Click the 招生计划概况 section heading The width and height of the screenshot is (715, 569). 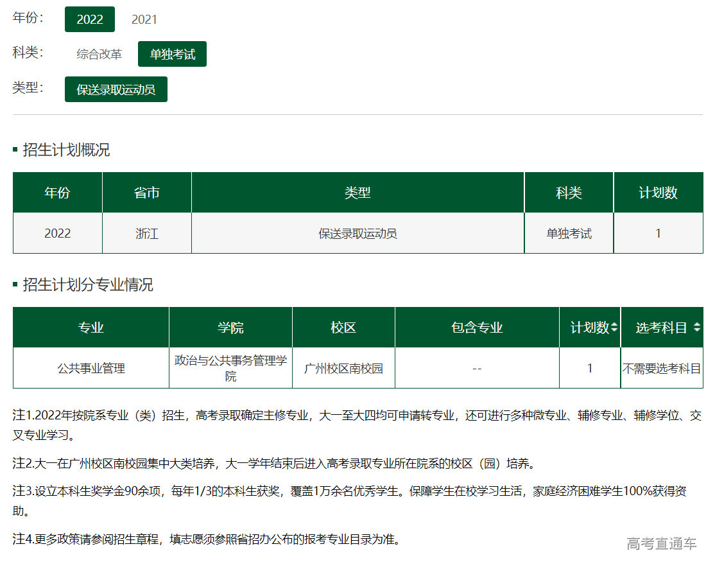pos(66,150)
